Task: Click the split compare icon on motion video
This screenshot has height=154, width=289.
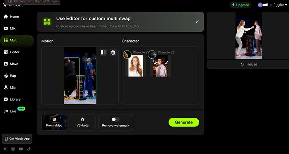Action: 103,52
